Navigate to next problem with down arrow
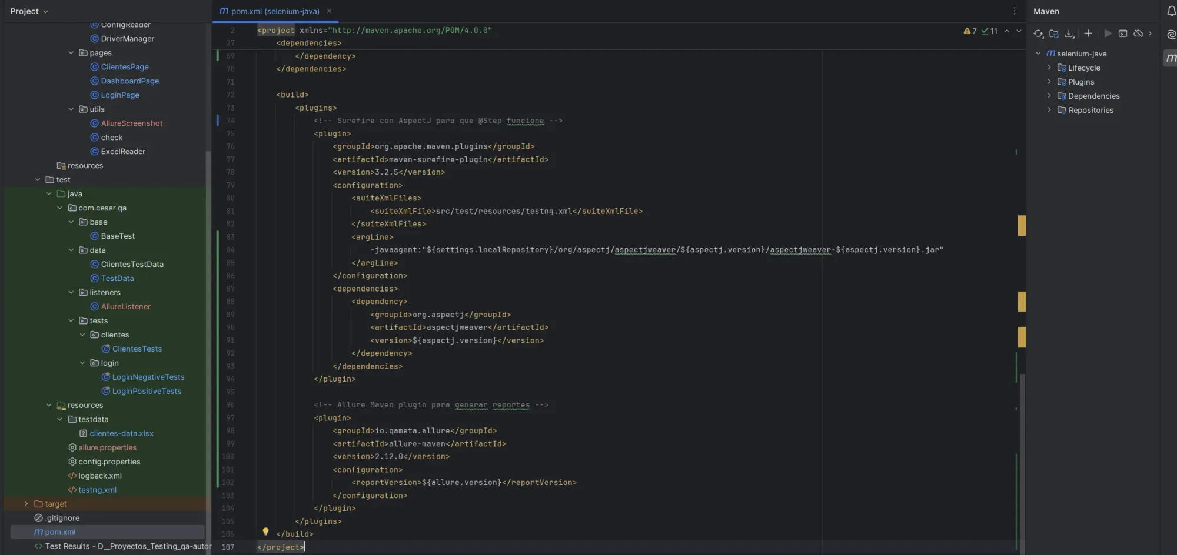The height and width of the screenshot is (555, 1177). [1019, 31]
